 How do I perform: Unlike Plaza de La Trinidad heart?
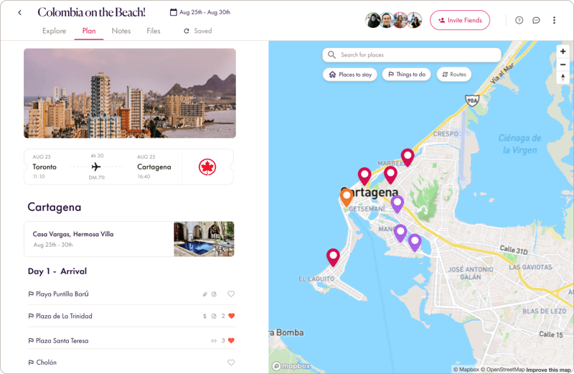[x=231, y=316]
